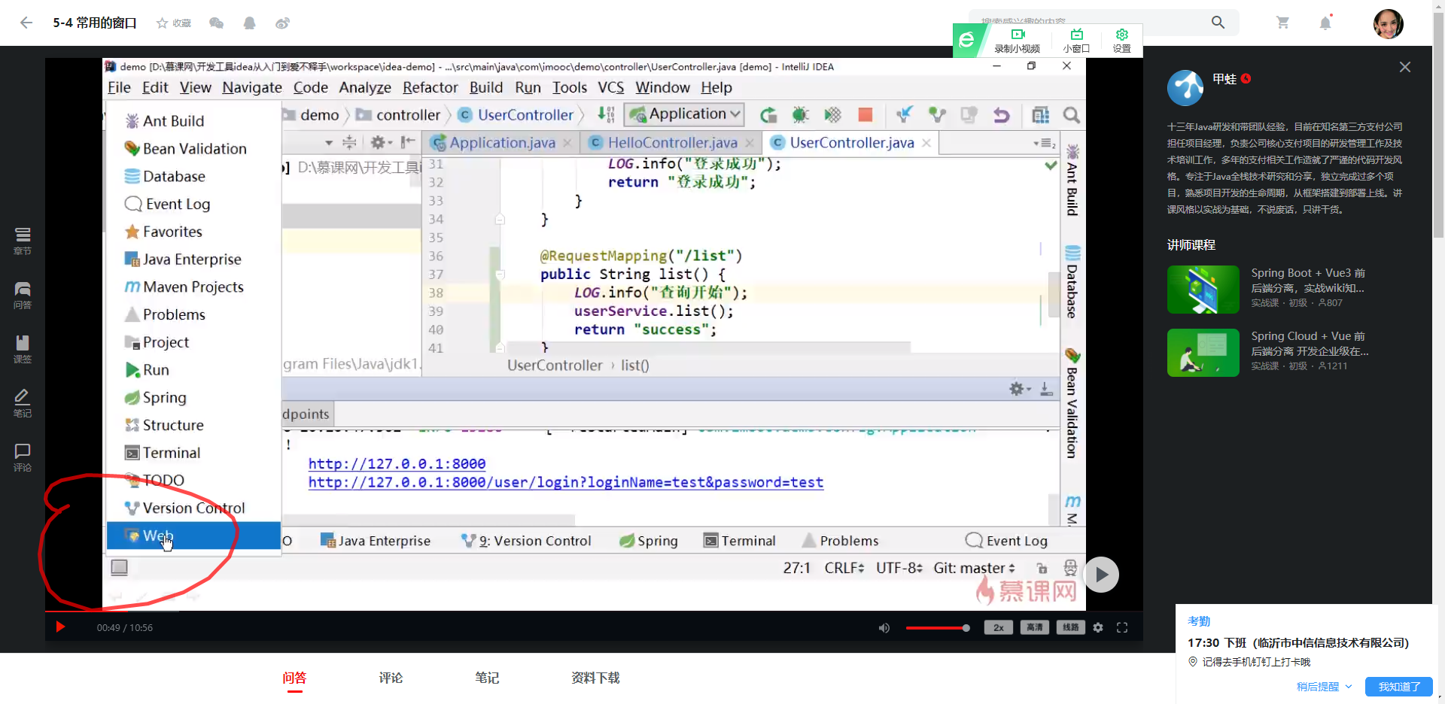Open the Spring Cloud + Vue course card
The image size is (1445, 704).
(x=1269, y=353)
